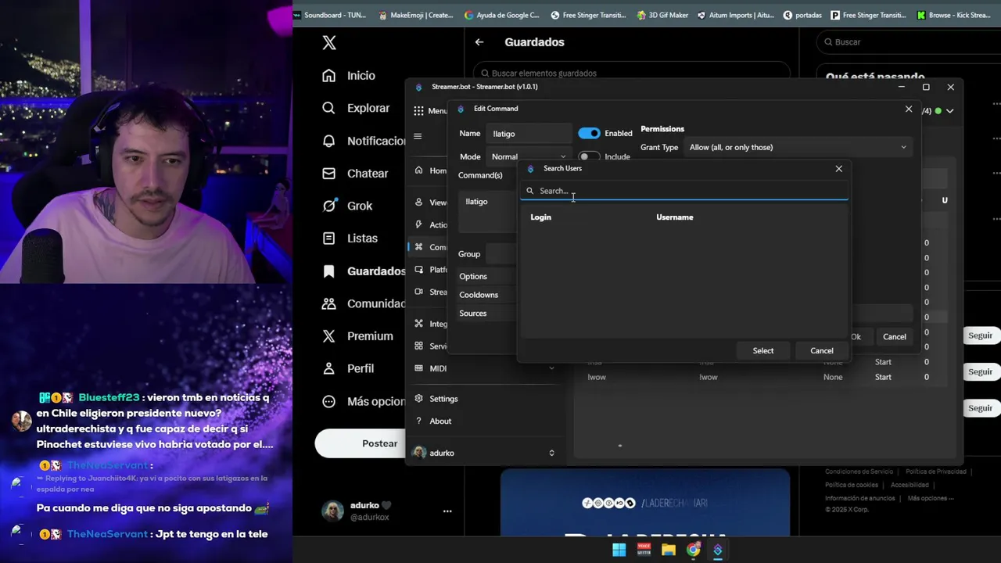Screen dimensions: 1001x563
Task: Click the X logo in the sidebar
Action: point(329,42)
